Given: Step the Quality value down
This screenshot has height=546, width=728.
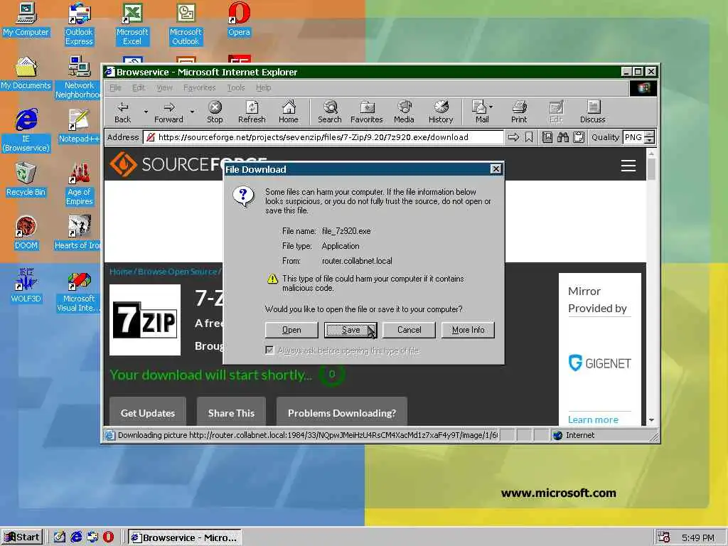Looking at the screenshot, I should click(x=650, y=141).
